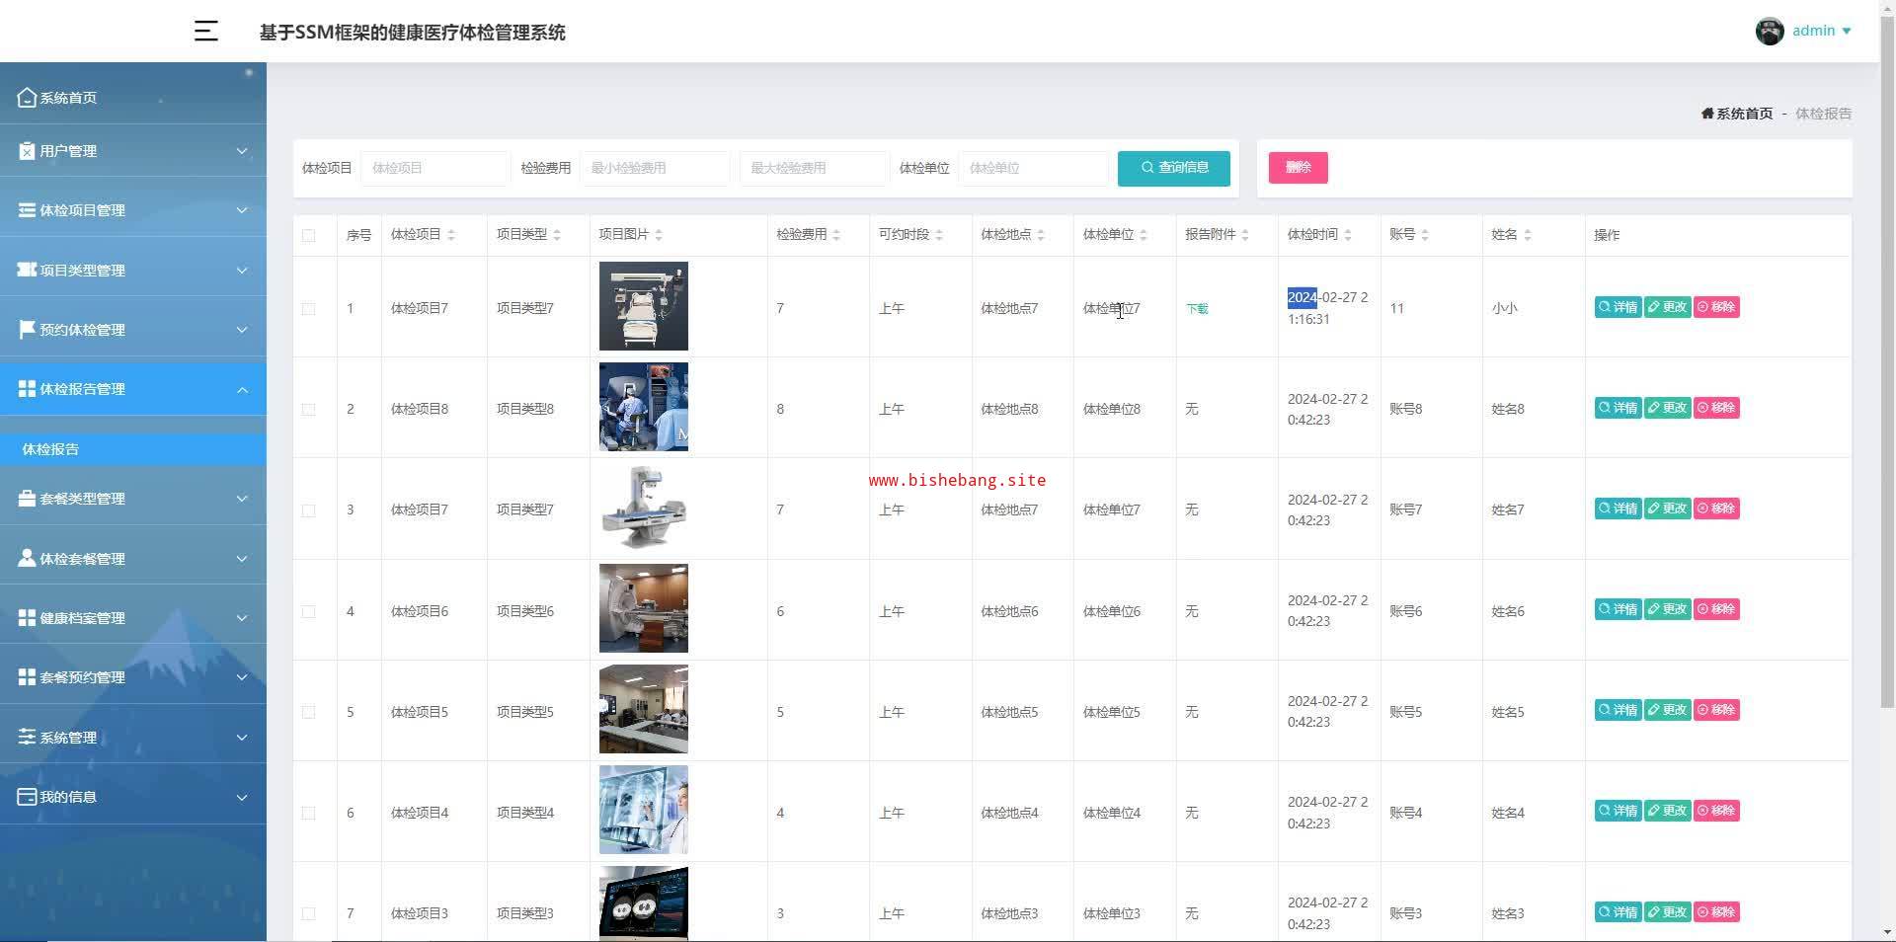The width and height of the screenshot is (1896, 942).
Task: Click the admin avatar picture
Action: tap(1770, 31)
